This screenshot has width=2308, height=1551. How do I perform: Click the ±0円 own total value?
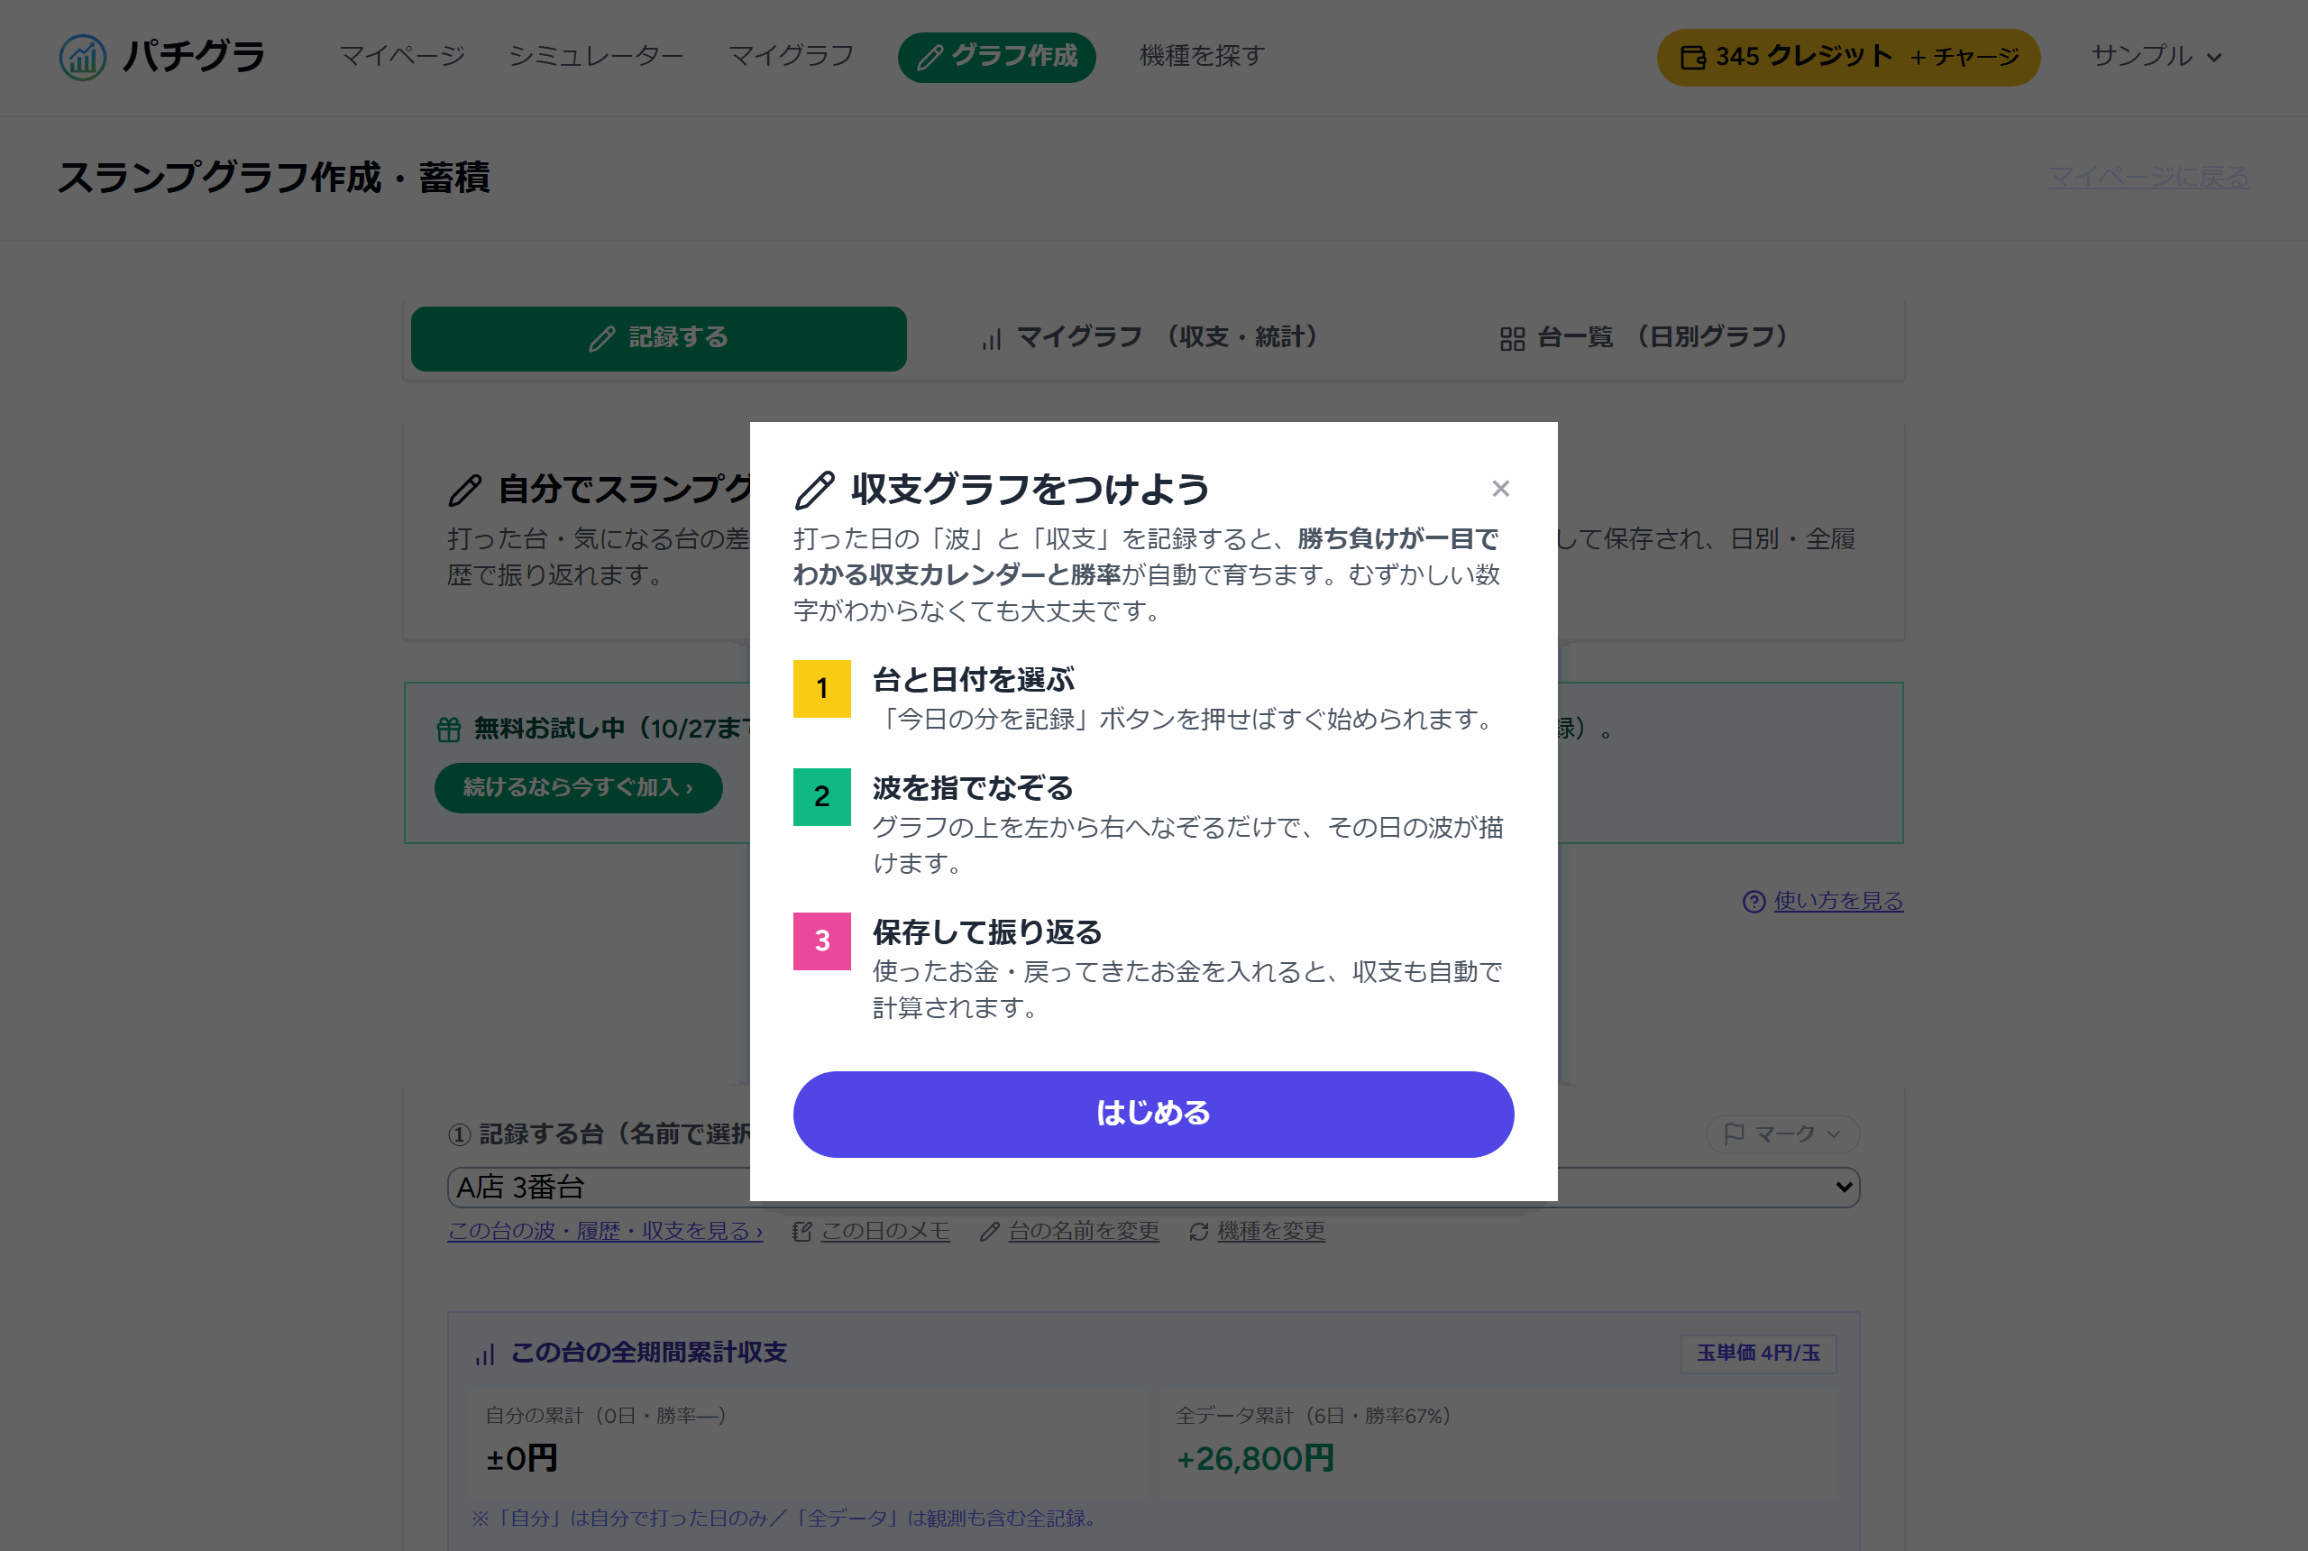(522, 1459)
